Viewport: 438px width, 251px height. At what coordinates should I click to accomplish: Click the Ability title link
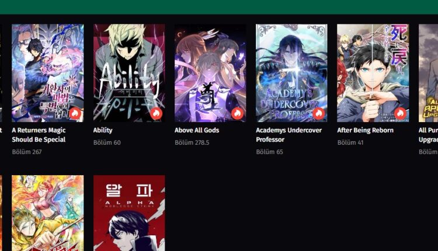point(103,130)
